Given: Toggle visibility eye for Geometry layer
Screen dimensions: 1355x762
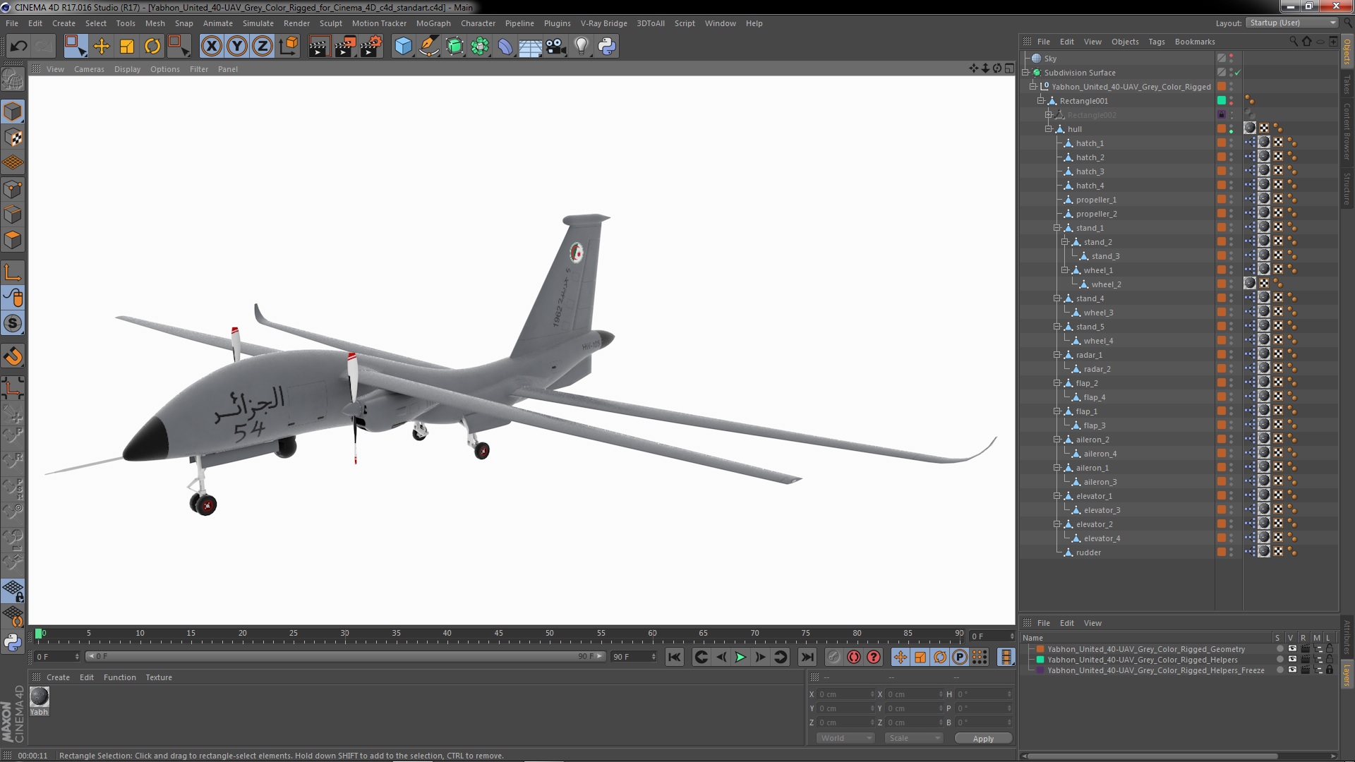Looking at the screenshot, I should point(1292,649).
